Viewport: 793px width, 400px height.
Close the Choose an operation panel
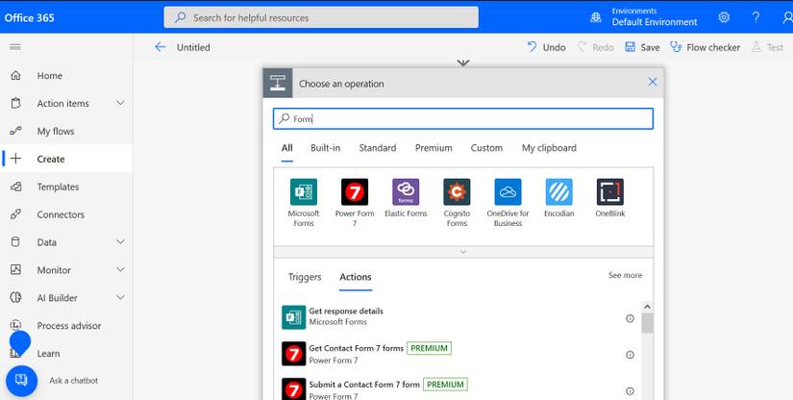pyautogui.click(x=653, y=83)
